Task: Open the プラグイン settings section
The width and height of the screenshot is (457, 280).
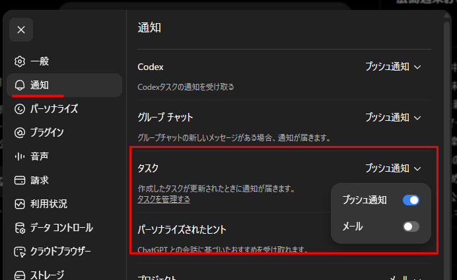Action: 64,133
